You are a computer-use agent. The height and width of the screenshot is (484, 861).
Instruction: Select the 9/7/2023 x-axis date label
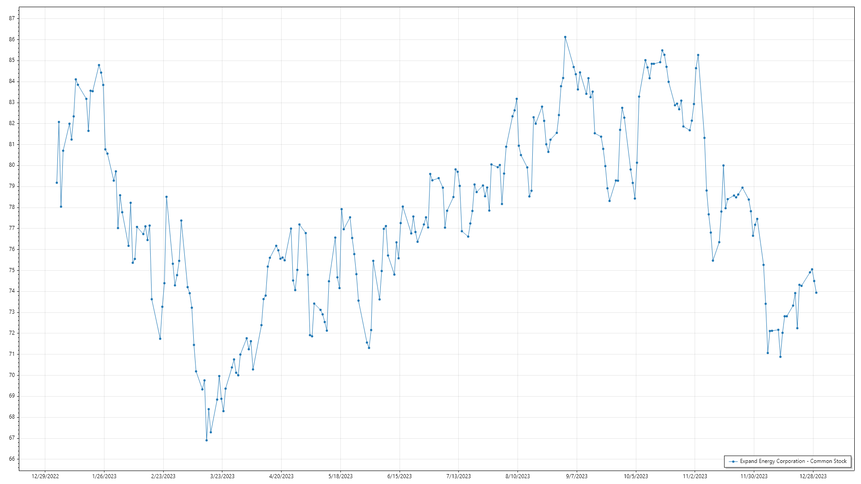click(577, 476)
